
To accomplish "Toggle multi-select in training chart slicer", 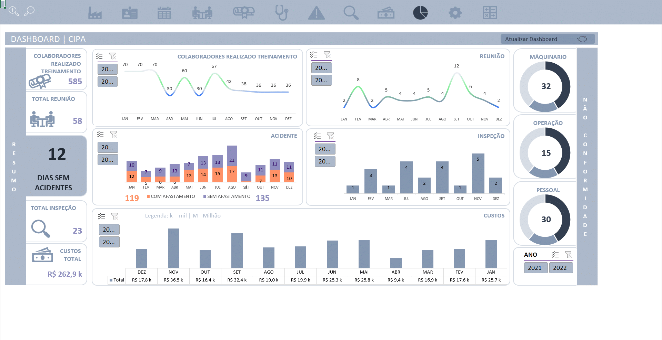I will coord(99,56).
